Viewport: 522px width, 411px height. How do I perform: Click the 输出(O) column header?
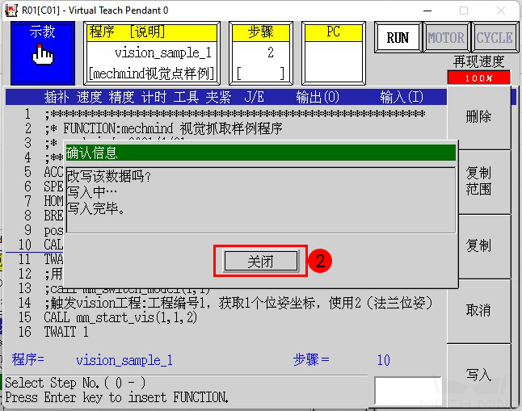[318, 97]
